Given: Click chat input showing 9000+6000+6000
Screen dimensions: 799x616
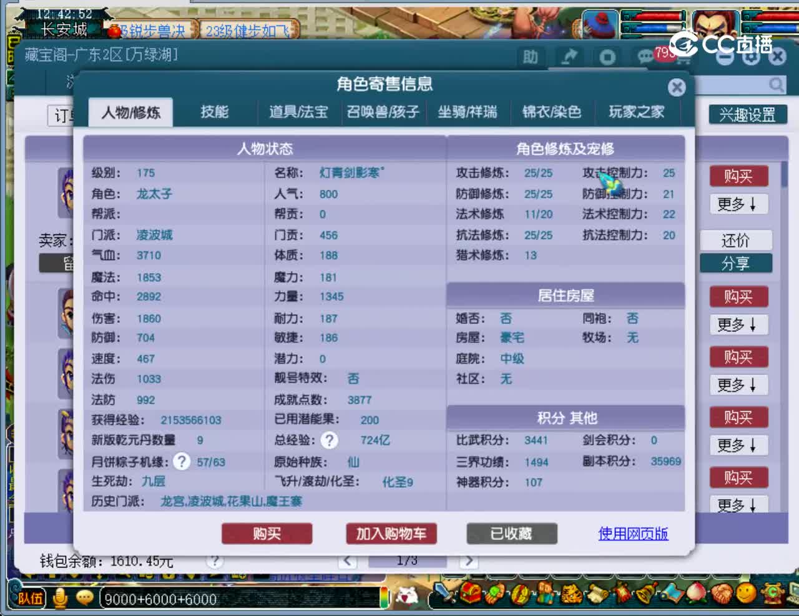Looking at the screenshot, I should click(239, 599).
